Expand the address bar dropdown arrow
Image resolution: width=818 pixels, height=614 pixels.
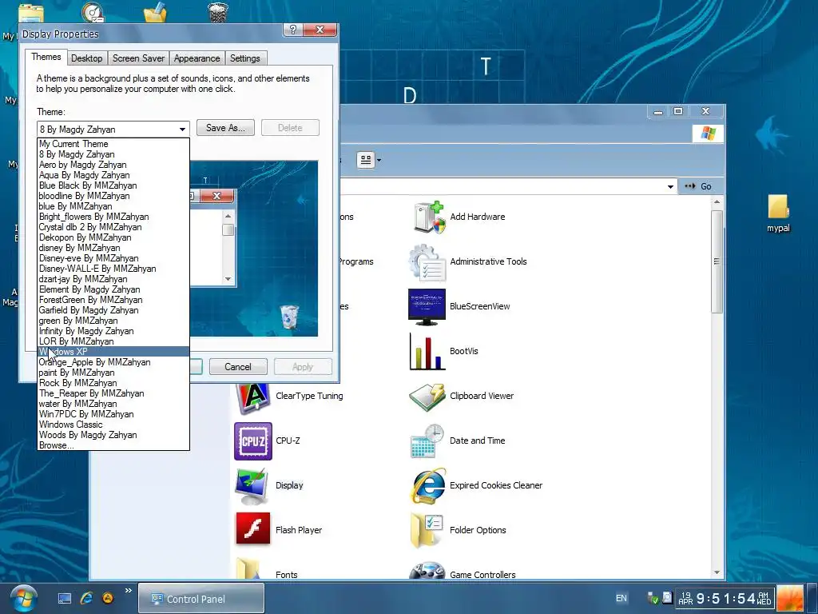(670, 186)
